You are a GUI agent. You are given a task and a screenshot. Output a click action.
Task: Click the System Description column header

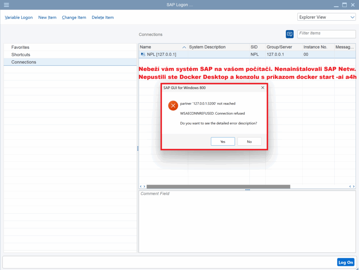(x=219, y=47)
